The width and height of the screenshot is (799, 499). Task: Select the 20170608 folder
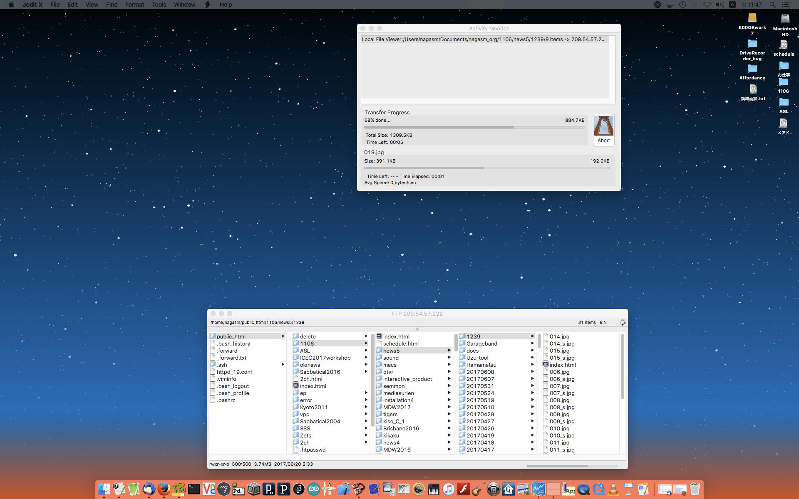click(480, 372)
